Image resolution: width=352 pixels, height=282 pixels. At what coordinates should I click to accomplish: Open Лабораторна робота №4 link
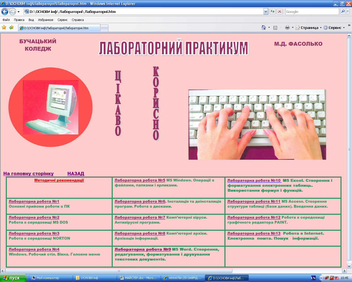click(x=34, y=249)
